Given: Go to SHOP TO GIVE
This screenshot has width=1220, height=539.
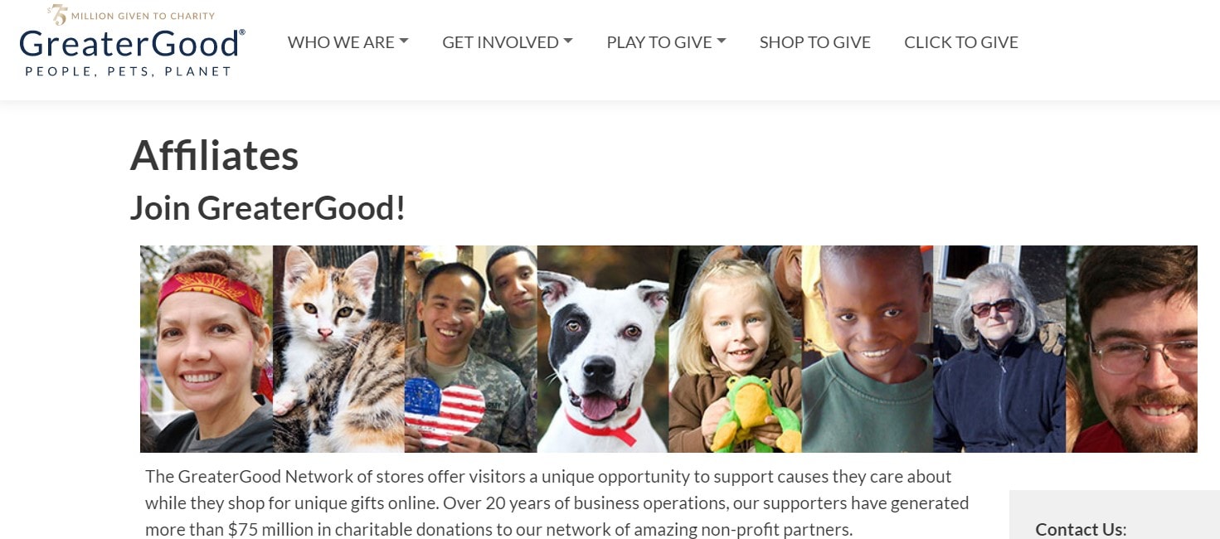Looking at the screenshot, I should tap(815, 42).
